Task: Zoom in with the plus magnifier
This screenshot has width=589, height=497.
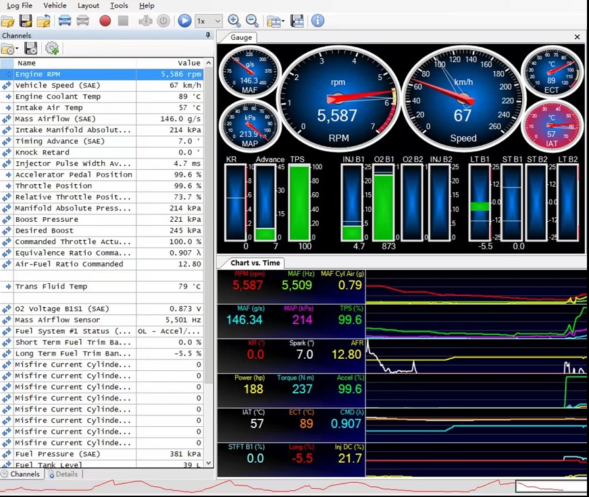Action: tap(234, 21)
